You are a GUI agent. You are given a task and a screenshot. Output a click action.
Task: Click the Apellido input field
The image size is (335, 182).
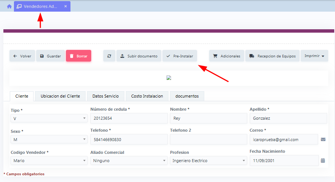click(x=288, y=118)
